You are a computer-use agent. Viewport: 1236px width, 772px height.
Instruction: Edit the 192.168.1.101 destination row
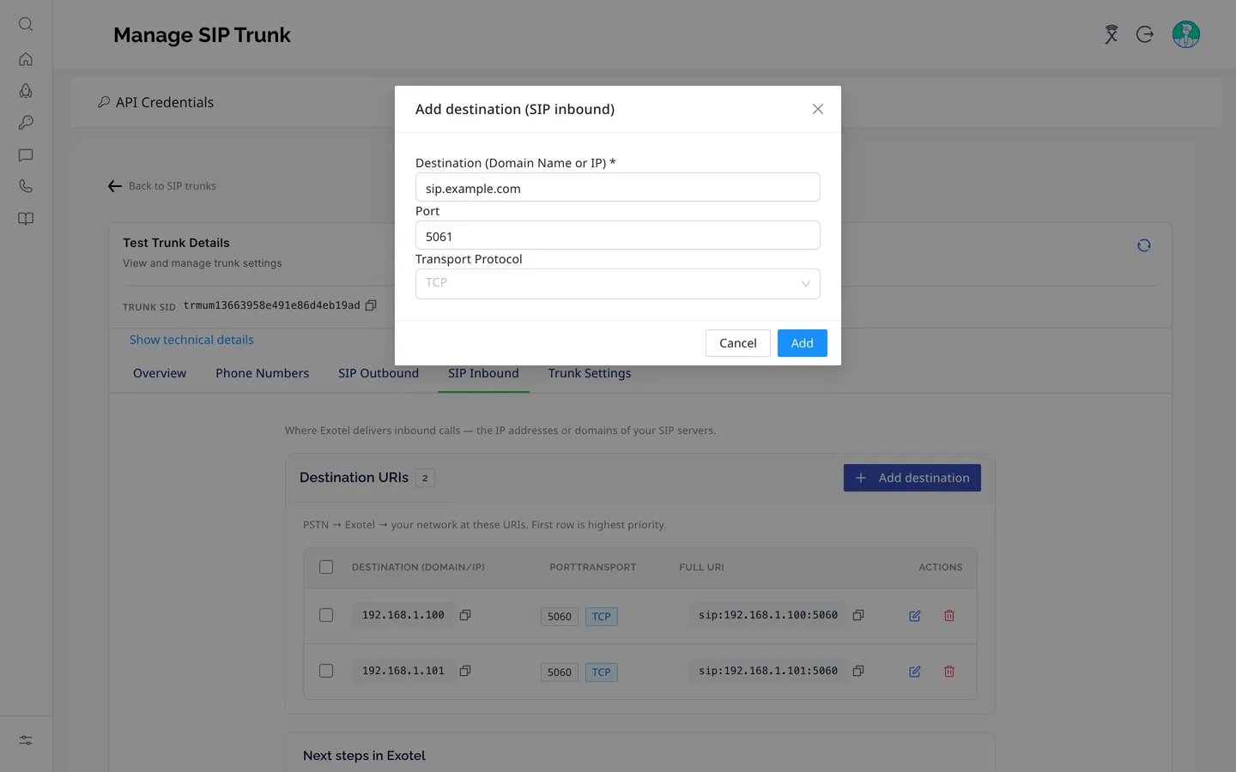915,672
